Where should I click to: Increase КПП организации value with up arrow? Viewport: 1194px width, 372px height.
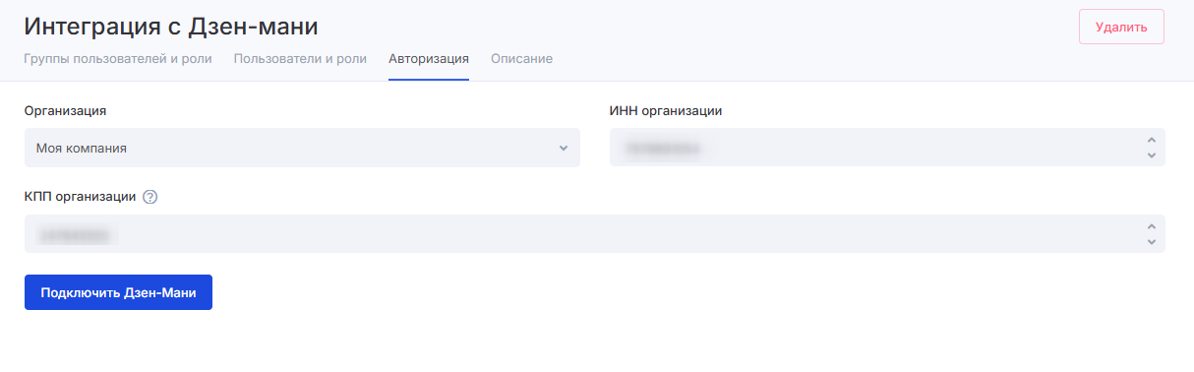pos(1152,227)
